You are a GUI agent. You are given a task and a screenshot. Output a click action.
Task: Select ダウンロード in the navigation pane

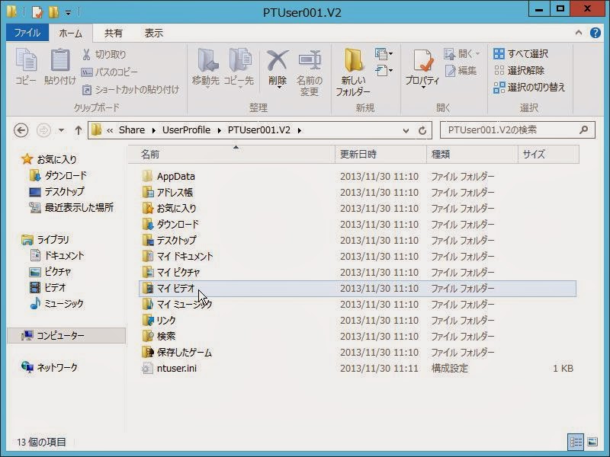(59, 176)
